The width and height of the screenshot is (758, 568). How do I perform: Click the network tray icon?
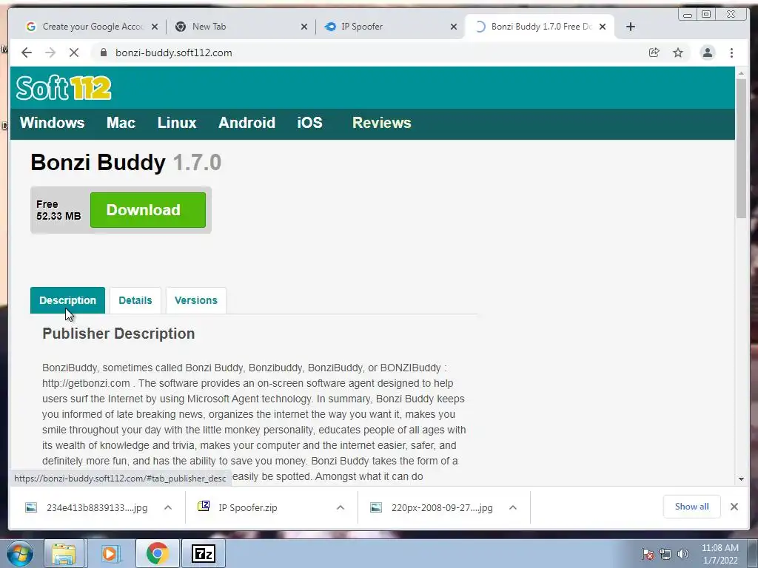(665, 554)
